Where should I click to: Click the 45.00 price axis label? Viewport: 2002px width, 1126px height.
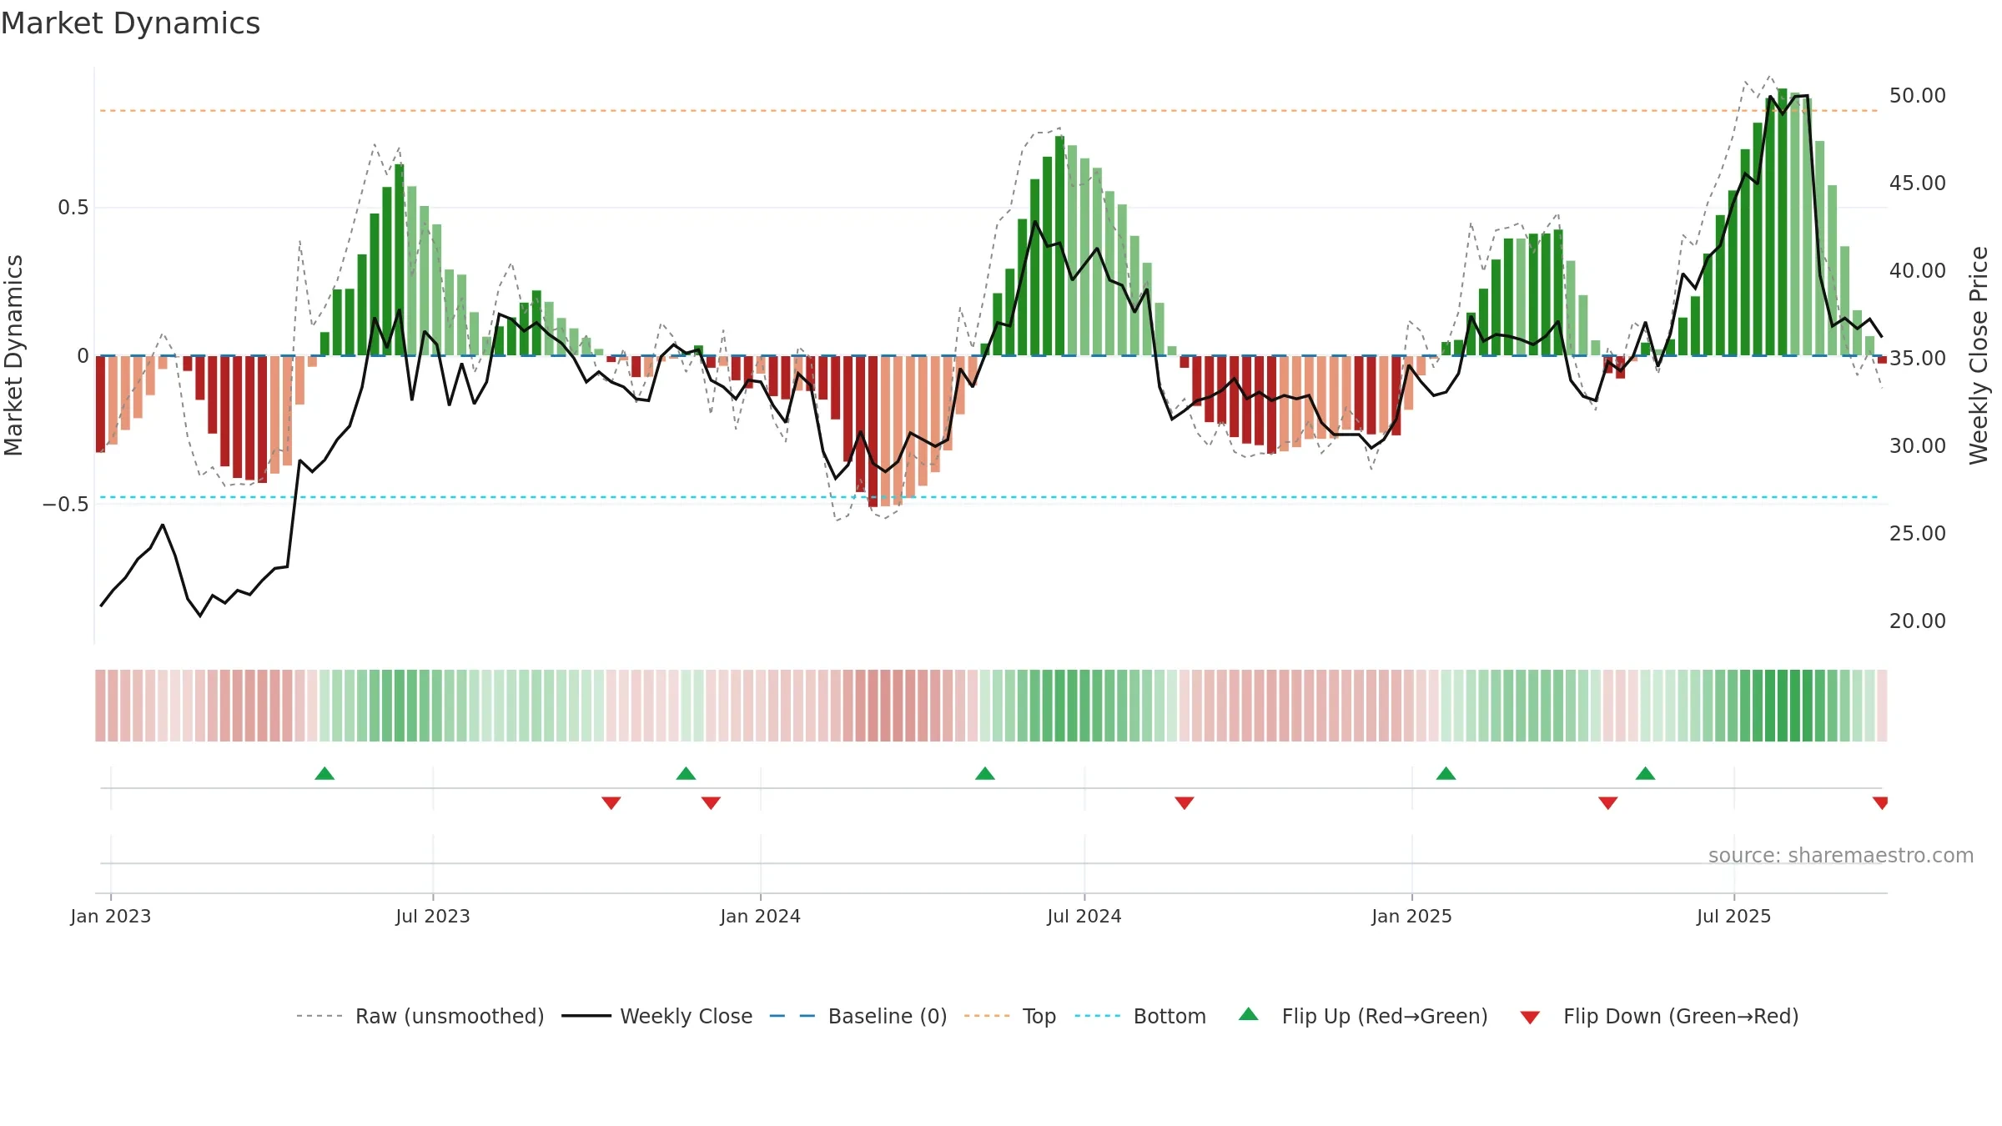pos(1918,183)
